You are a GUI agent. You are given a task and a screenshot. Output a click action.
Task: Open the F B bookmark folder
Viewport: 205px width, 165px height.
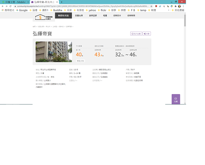pos(131,10)
